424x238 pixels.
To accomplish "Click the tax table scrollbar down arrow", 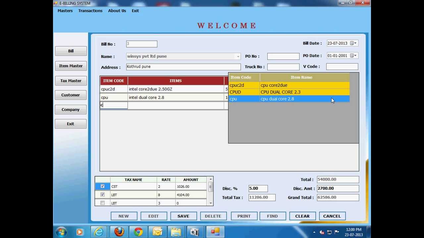I will click(210, 203).
